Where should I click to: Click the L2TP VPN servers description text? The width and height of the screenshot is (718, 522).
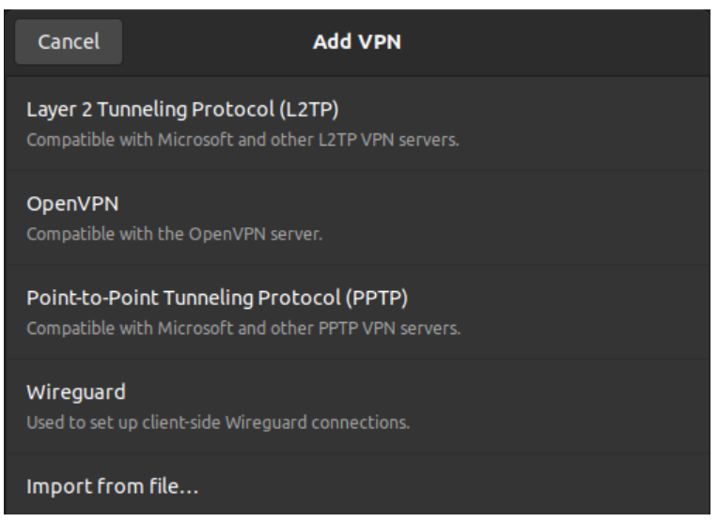[242, 142]
